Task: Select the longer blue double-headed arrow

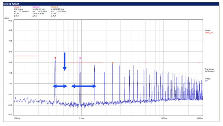Action: pyautogui.click(x=84, y=86)
